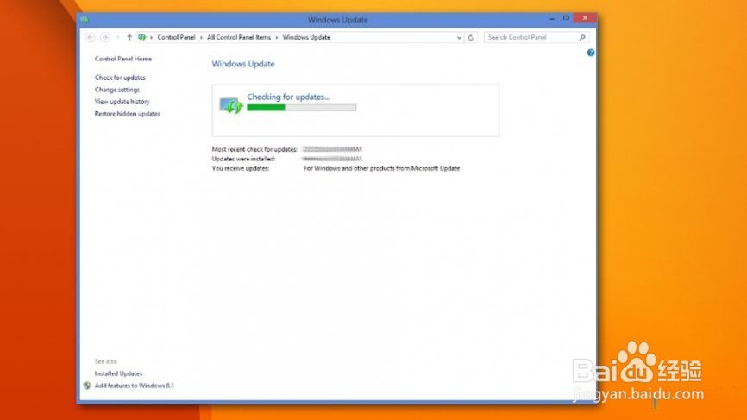The height and width of the screenshot is (420, 747).
Task: Click shield icon beside Add features
Action: [87, 386]
